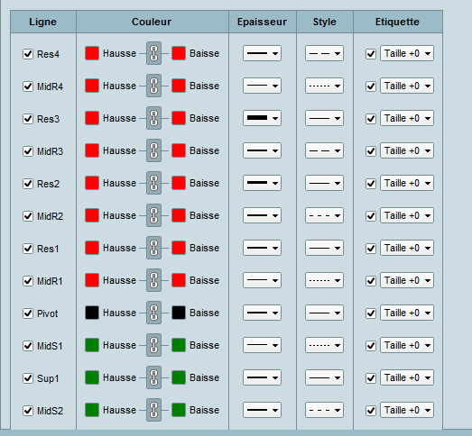Toggle the color link icon for MidR3
Viewport: 472px width, 436px height.
click(x=153, y=150)
